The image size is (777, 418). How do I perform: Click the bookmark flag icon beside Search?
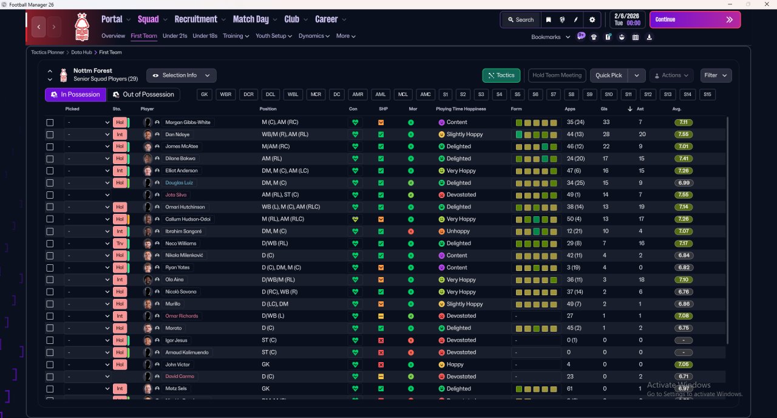[548, 19]
